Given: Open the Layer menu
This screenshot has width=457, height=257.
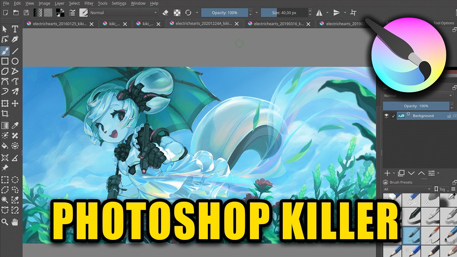Looking at the screenshot, I should pos(60,3).
